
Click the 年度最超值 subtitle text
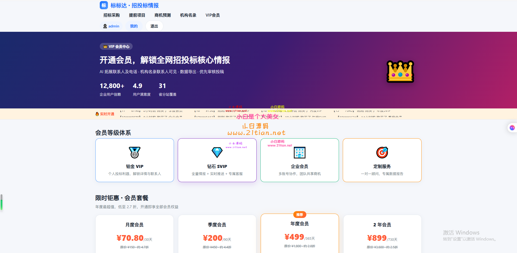point(137,207)
